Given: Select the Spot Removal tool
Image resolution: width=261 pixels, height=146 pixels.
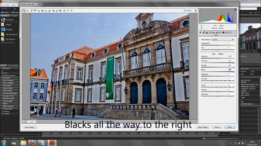Looking at the screenshot, I should pyautogui.click(x=50, y=11).
